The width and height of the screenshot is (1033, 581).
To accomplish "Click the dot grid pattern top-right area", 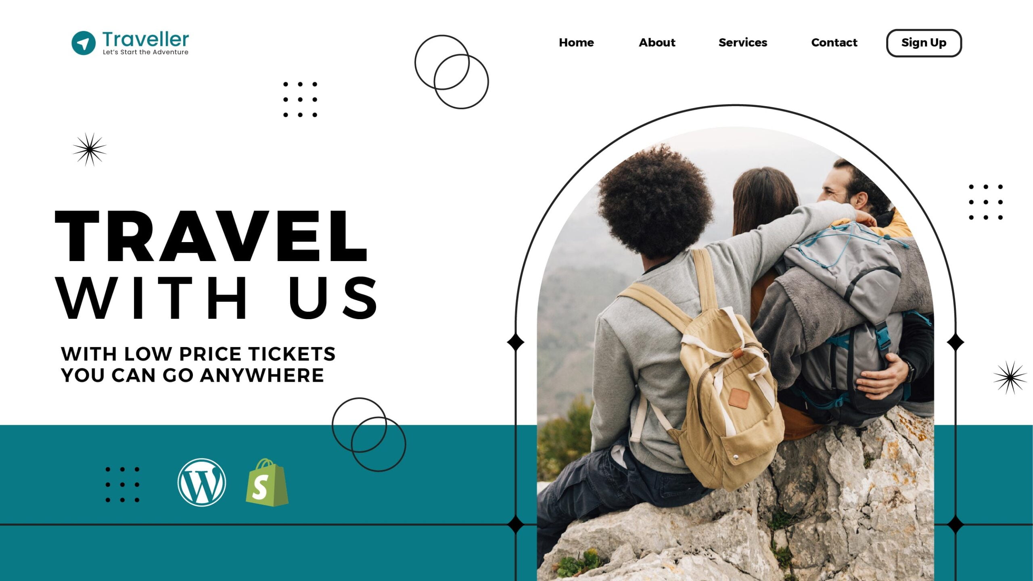I will (x=987, y=202).
